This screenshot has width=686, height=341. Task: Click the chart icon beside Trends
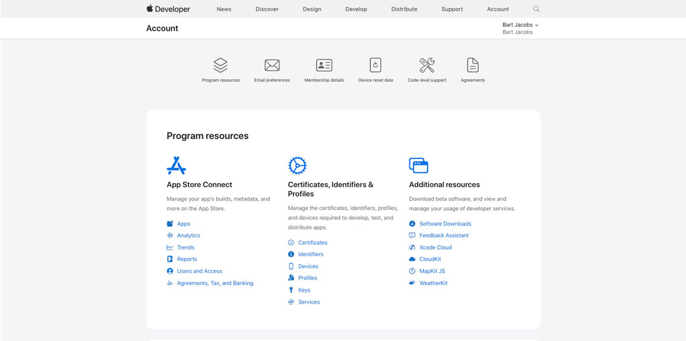pyautogui.click(x=169, y=247)
